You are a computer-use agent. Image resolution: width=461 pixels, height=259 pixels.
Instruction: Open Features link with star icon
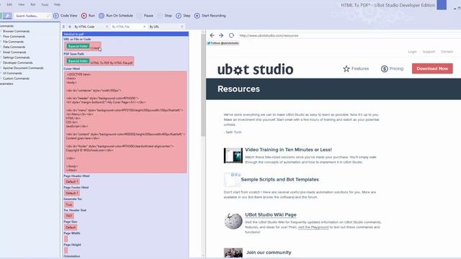[356, 69]
